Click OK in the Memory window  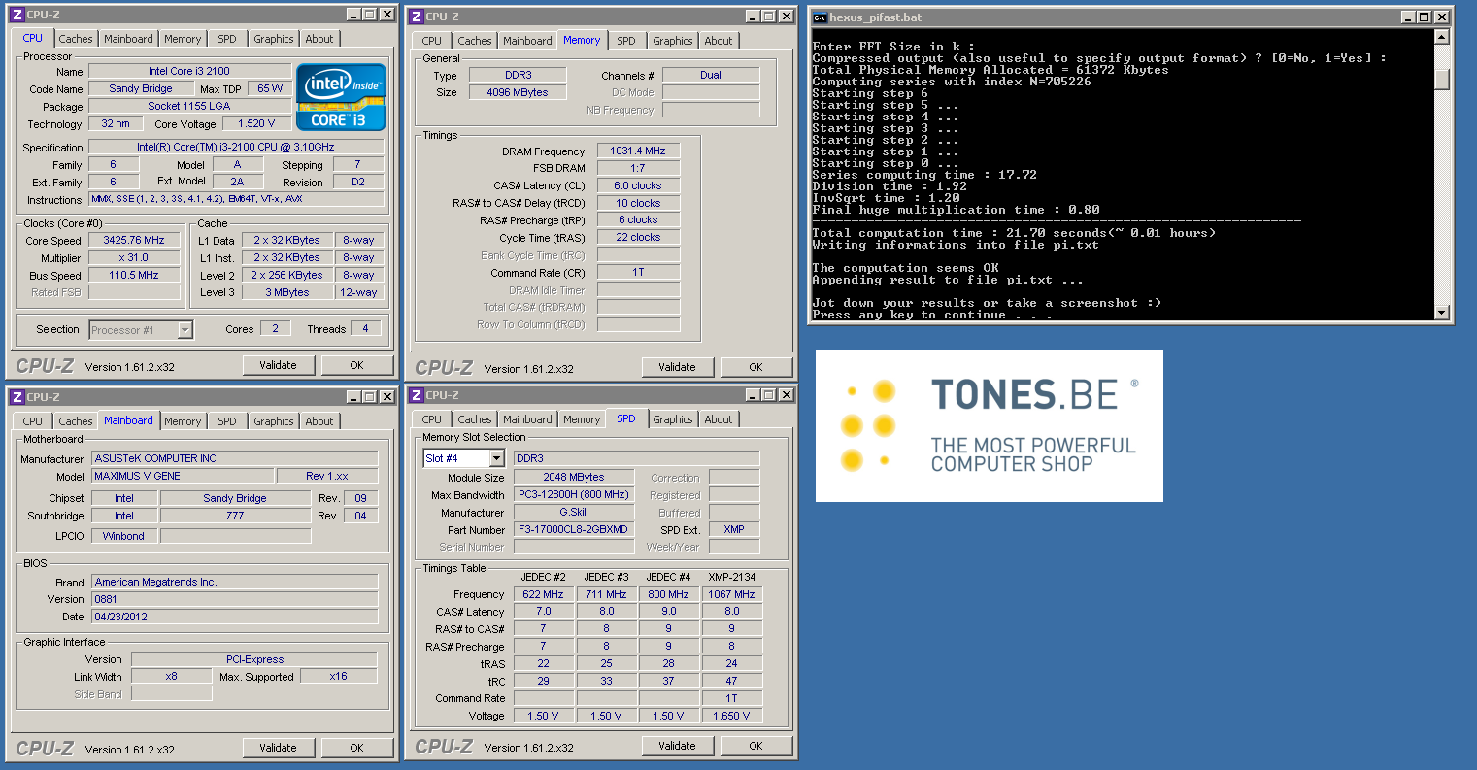[x=755, y=367]
